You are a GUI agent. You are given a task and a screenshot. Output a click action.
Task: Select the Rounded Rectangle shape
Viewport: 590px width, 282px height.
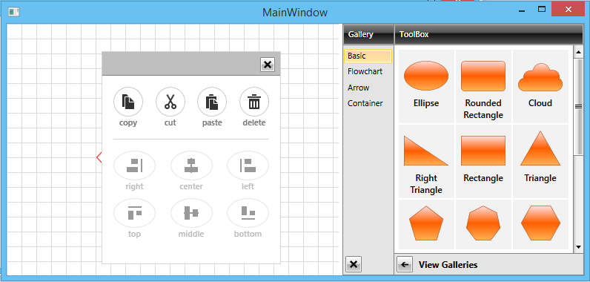pyautogui.click(x=483, y=86)
